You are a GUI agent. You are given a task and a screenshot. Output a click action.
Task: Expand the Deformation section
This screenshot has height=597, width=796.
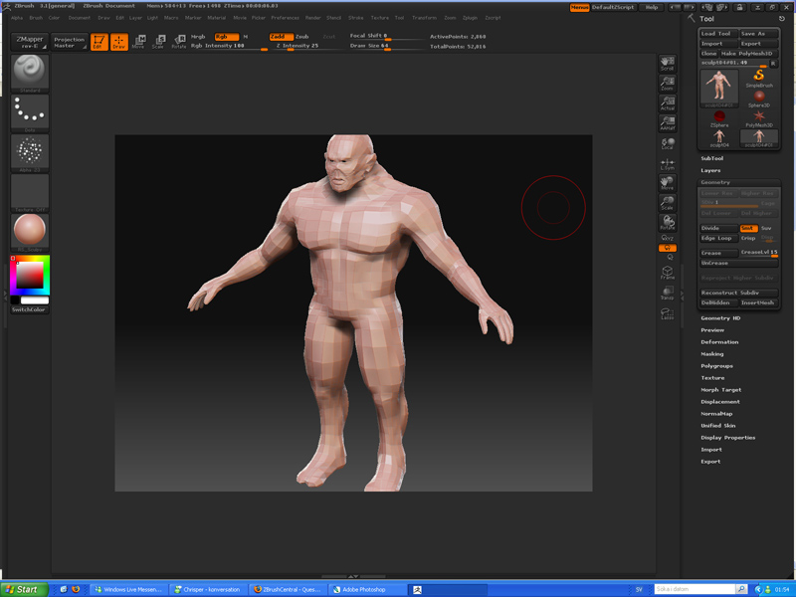click(719, 342)
